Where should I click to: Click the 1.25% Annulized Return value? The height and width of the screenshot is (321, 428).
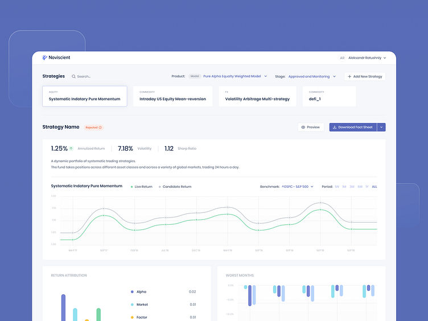point(59,149)
